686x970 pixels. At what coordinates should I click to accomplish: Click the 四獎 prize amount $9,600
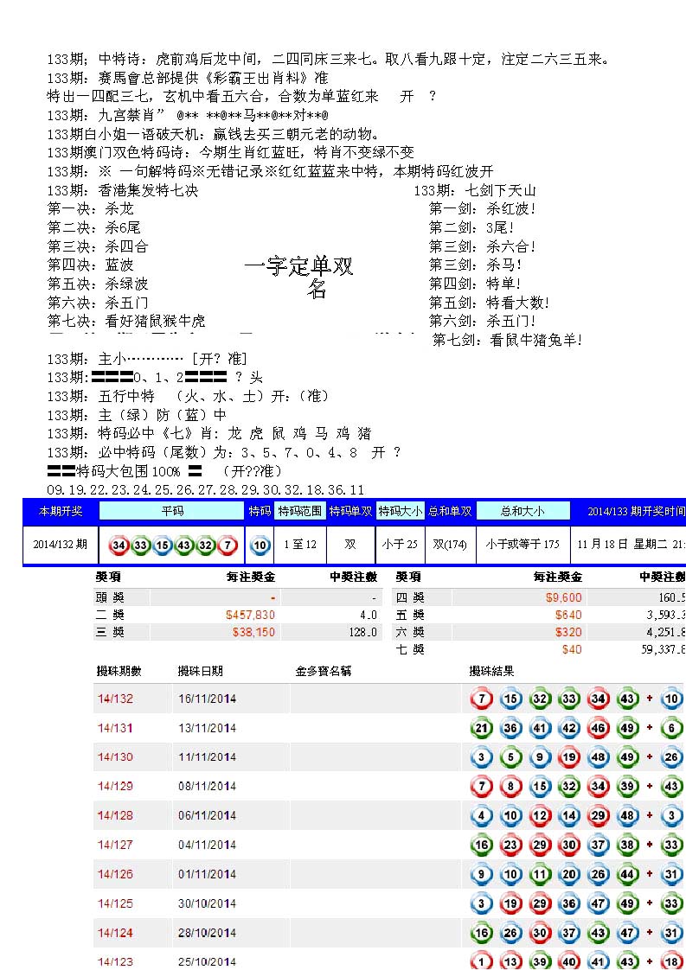coord(563,597)
